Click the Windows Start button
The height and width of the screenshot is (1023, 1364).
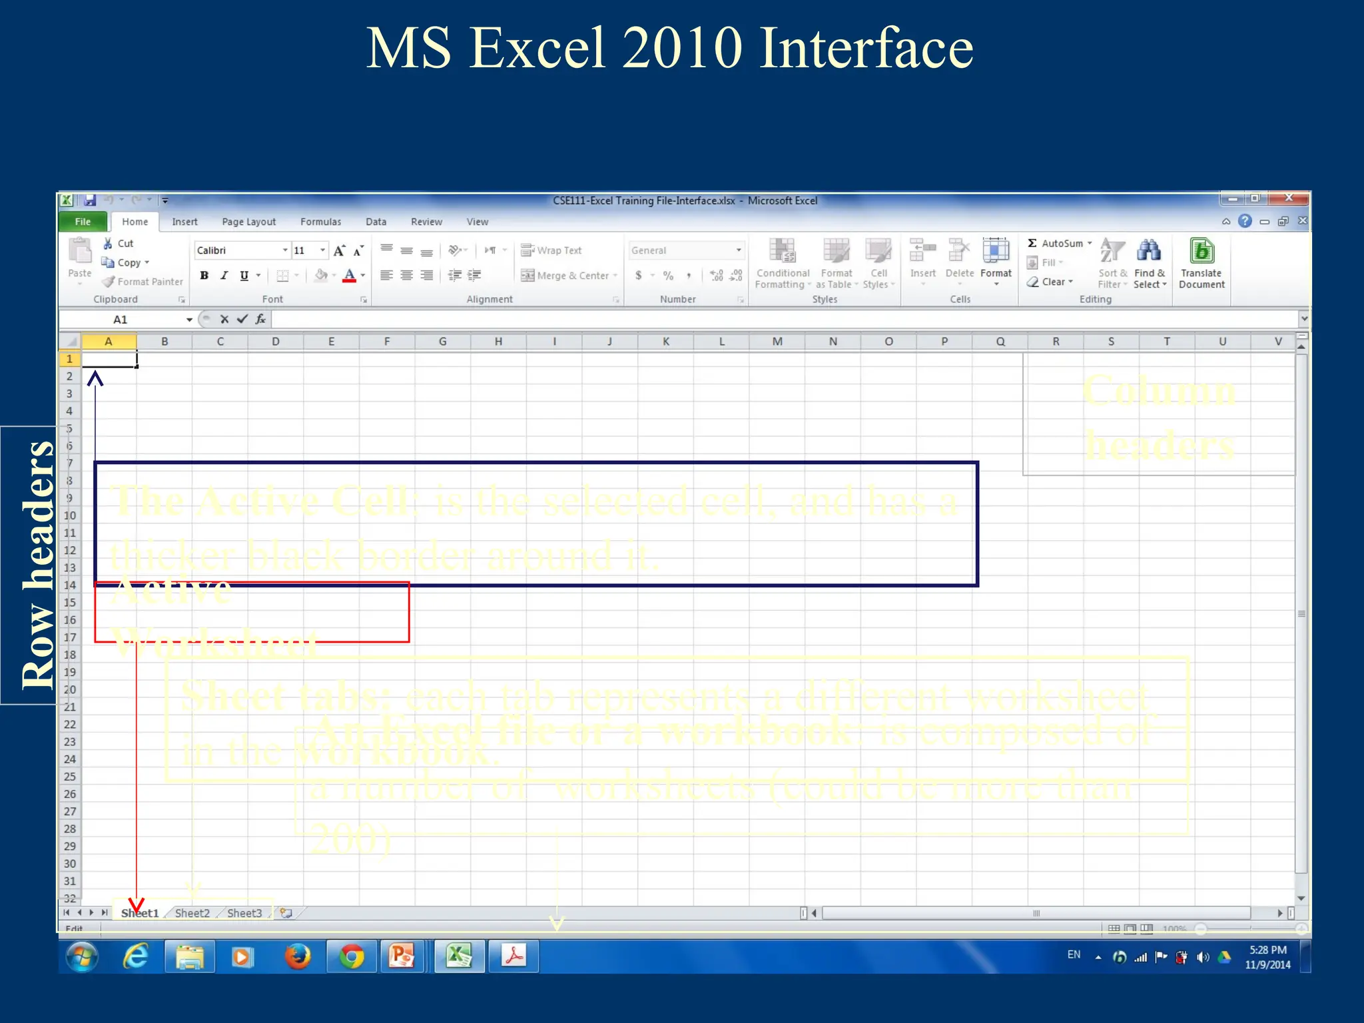(82, 957)
